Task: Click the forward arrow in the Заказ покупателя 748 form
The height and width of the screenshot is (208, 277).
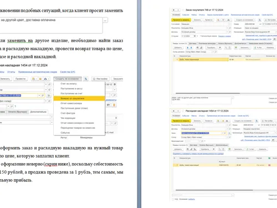Action: (178, 10)
